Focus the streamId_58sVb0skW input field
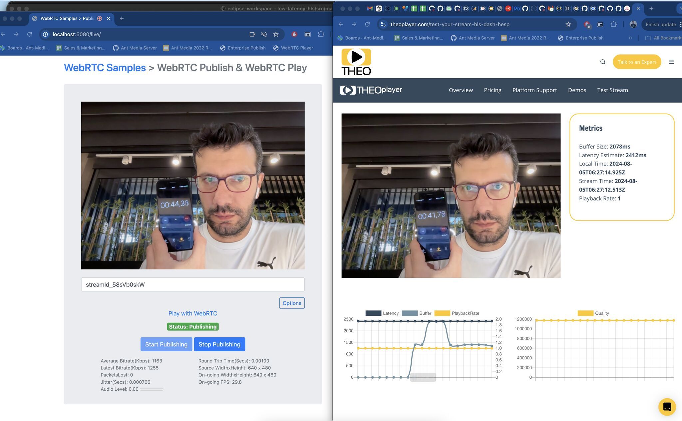Image resolution: width=682 pixels, height=421 pixels. click(x=193, y=284)
